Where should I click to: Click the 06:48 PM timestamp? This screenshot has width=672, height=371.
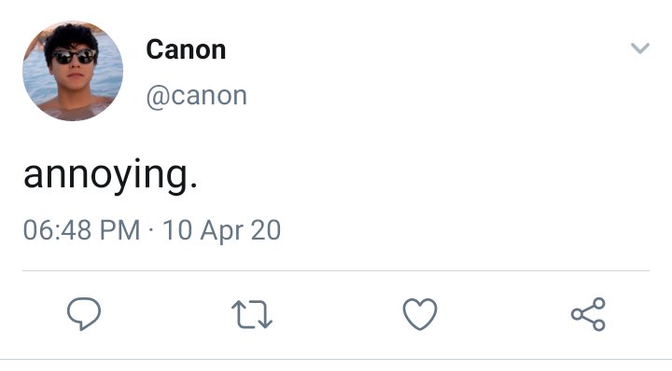(x=81, y=230)
